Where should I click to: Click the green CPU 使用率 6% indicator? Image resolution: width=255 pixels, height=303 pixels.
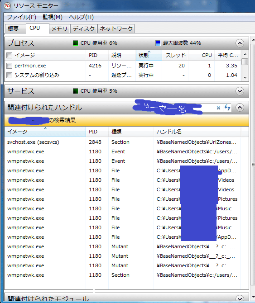point(76,43)
